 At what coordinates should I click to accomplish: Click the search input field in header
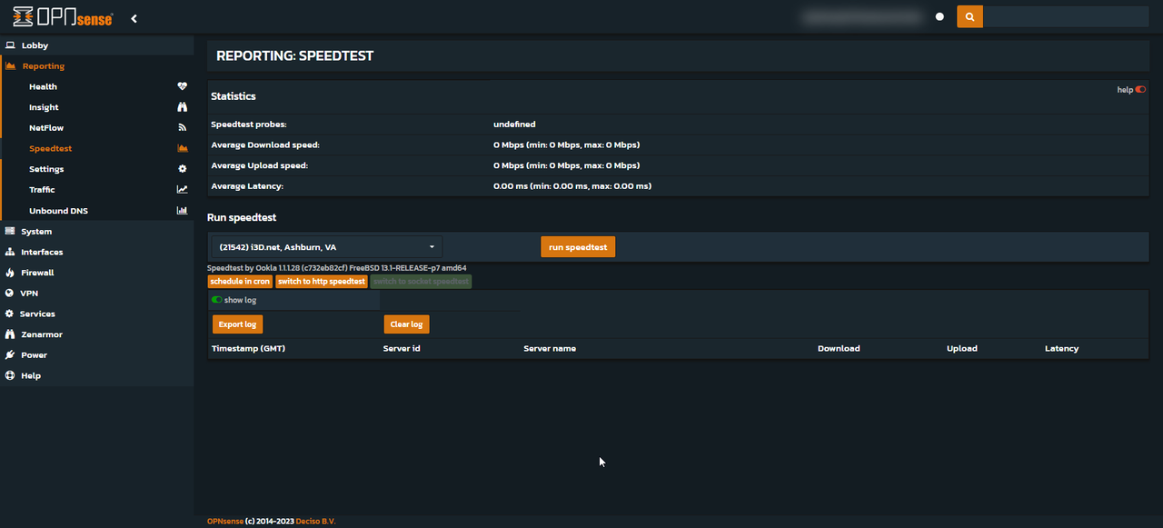tap(1065, 16)
